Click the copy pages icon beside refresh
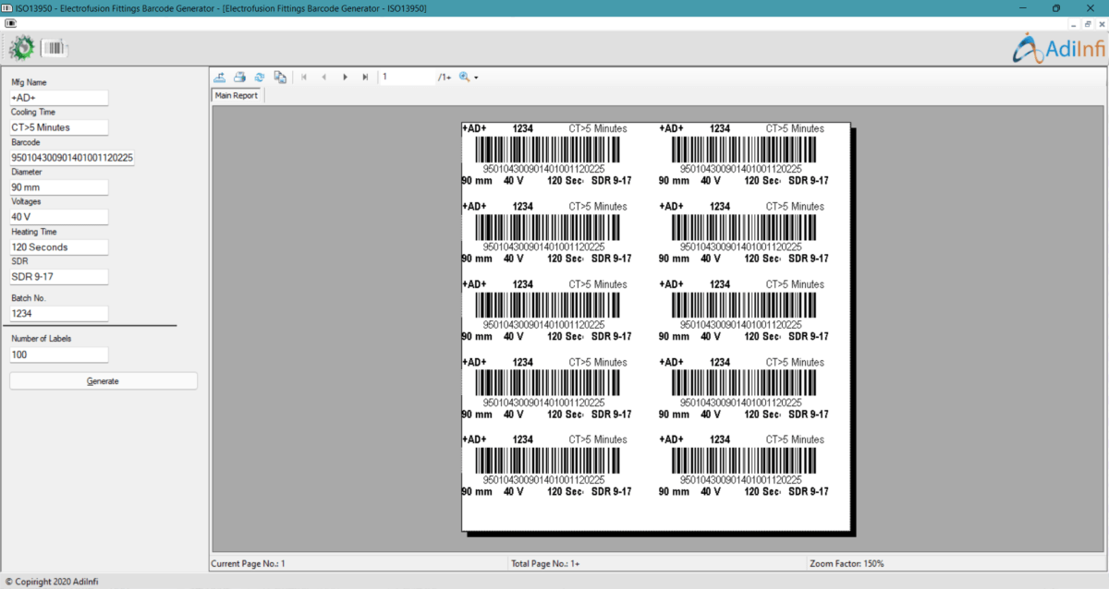1109x589 pixels. click(280, 78)
